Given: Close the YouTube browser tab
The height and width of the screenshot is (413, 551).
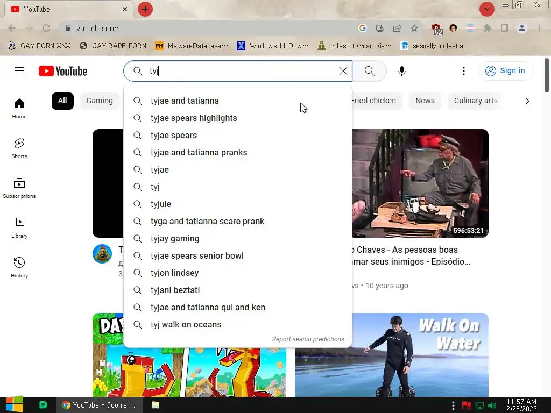Looking at the screenshot, I should [125, 9].
